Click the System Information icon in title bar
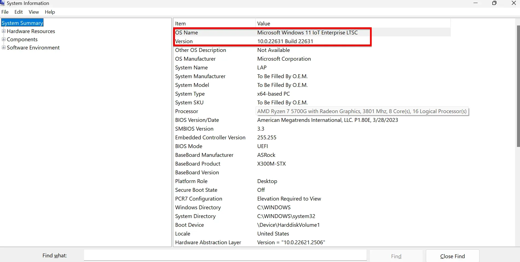Viewport: 520px width, 262px height. pyautogui.click(x=3, y=3)
